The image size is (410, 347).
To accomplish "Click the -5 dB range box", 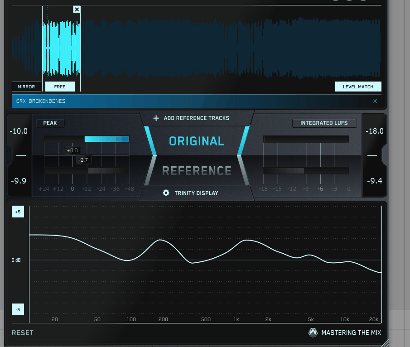I will [x=18, y=310].
